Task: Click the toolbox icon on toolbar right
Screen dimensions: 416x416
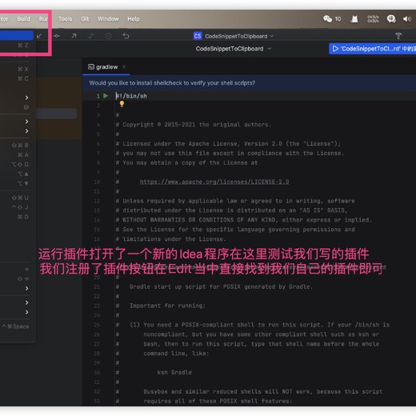Action: coord(398,36)
